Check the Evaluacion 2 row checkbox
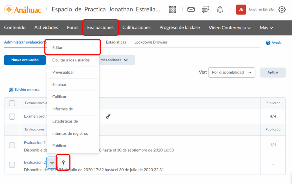This screenshot has height=184, width=292. tap(12, 165)
